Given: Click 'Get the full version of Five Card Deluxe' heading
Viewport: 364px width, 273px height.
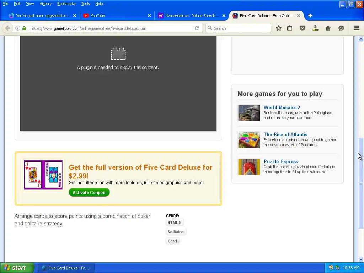Looking at the screenshot, I should point(140,171).
